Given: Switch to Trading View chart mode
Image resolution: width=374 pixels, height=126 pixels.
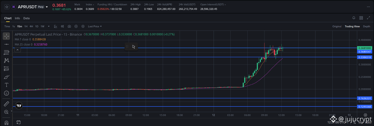Looking at the screenshot, I should [352, 26].
